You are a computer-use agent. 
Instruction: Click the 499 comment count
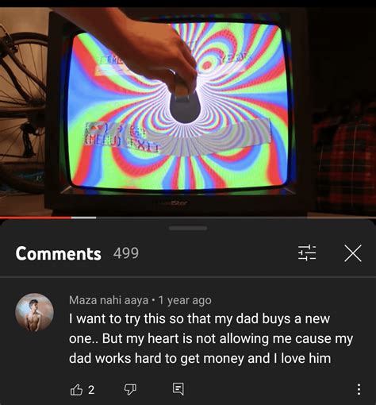(x=126, y=253)
